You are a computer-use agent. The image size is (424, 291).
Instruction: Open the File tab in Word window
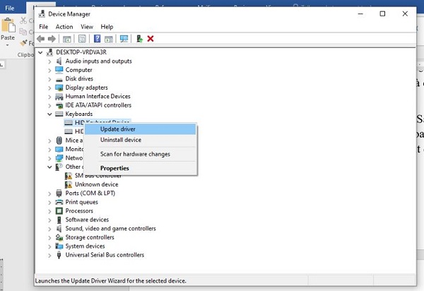(10, 8)
